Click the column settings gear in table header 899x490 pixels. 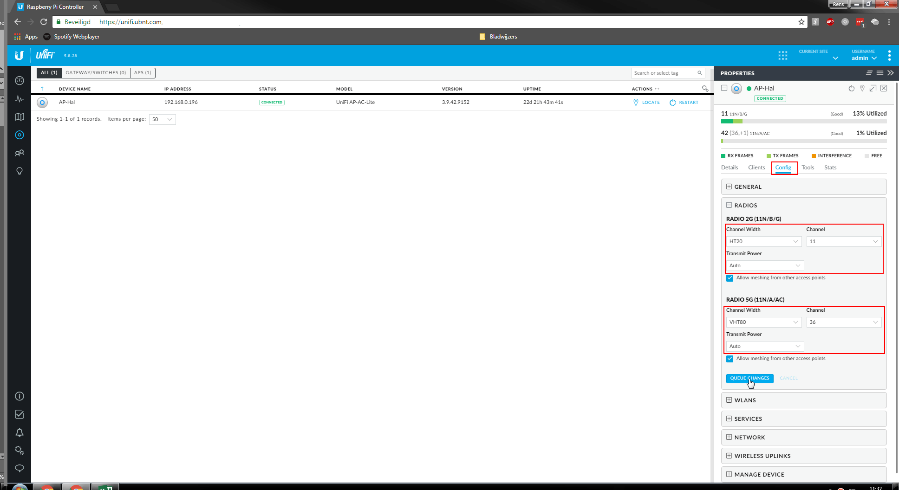click(705, 89)
